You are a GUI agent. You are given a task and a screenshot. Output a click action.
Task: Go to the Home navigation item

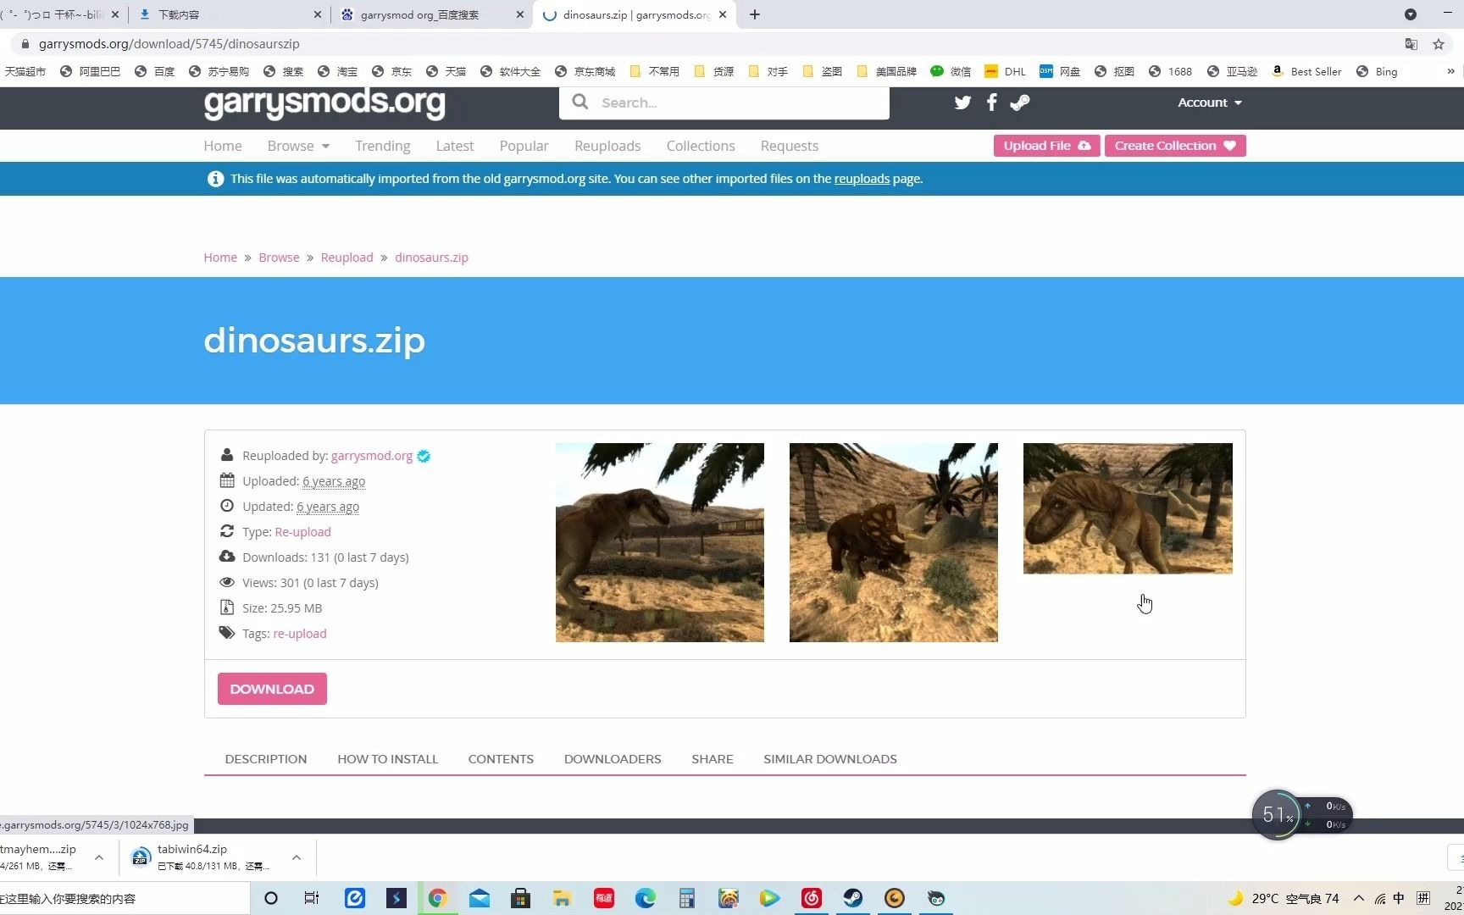(x=223, y=146)
